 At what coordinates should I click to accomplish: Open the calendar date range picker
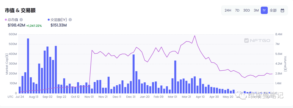pos(282,11)
